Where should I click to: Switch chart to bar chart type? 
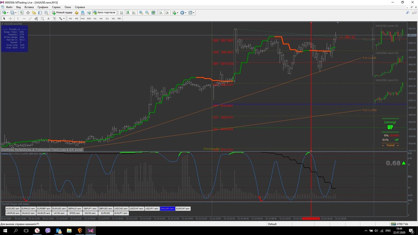click(x=122, y=13)
